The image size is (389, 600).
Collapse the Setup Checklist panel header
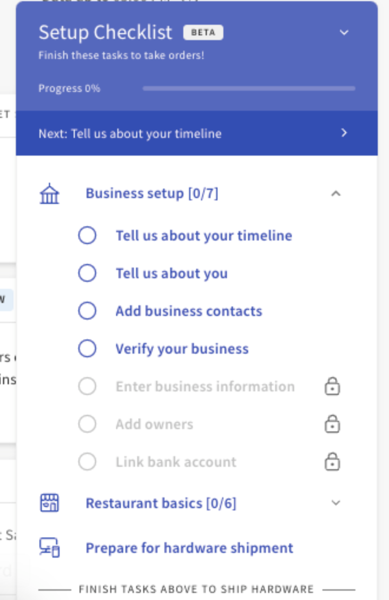344,33
